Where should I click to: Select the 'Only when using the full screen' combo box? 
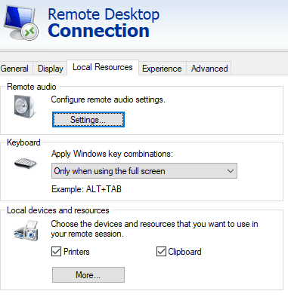[x=144, y=171]
